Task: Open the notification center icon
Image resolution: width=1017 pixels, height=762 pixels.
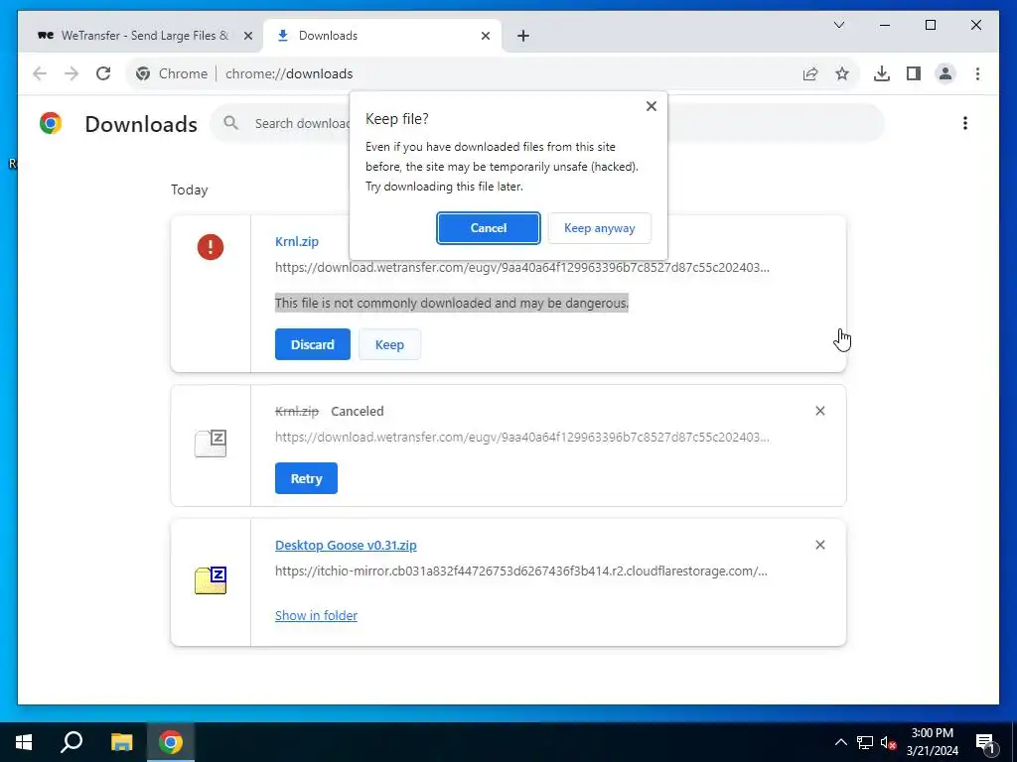Action: [x=985, y=742]
